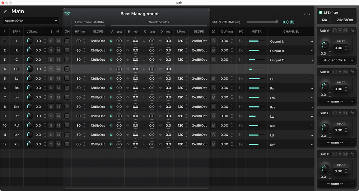Solo Sub A with S button
The image size is (359, 191).
[334, 31]
